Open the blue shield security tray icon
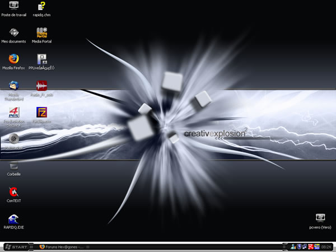Screen dimensions: 336x252 [x=300, y=246]
